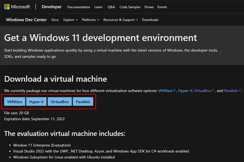Open the Downloads page
Viewport: 244px width, 162px height.
(150, 20)
